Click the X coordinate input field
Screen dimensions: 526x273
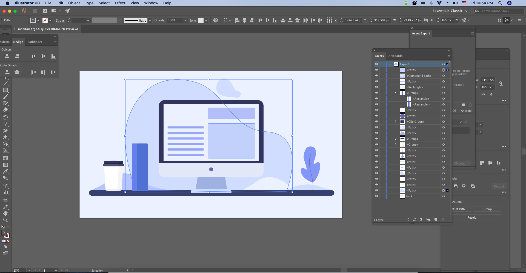[353, 20]
